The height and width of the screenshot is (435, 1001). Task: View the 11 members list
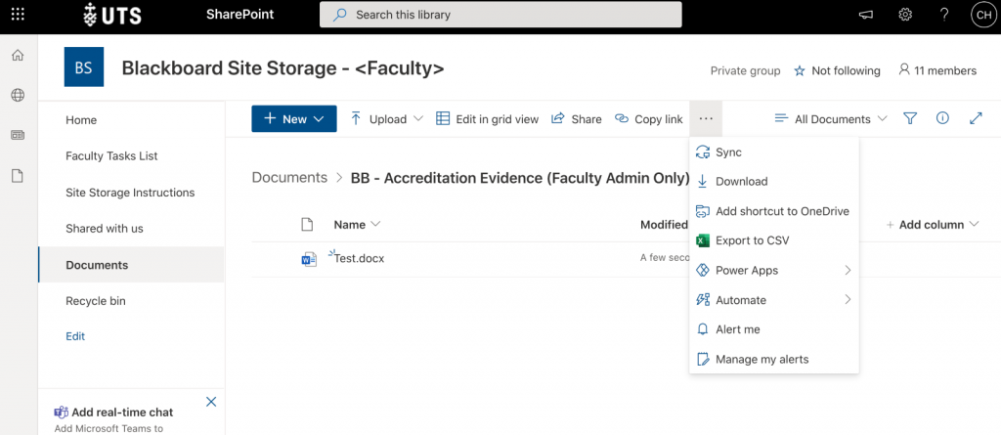(x=937, y=71)
